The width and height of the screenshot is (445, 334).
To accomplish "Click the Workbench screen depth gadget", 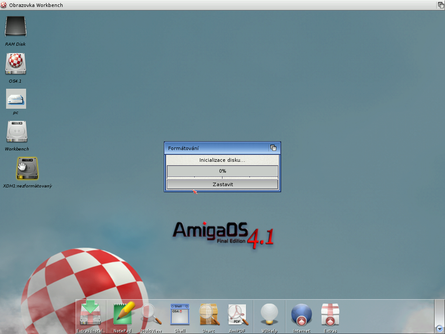I will 441,5.
